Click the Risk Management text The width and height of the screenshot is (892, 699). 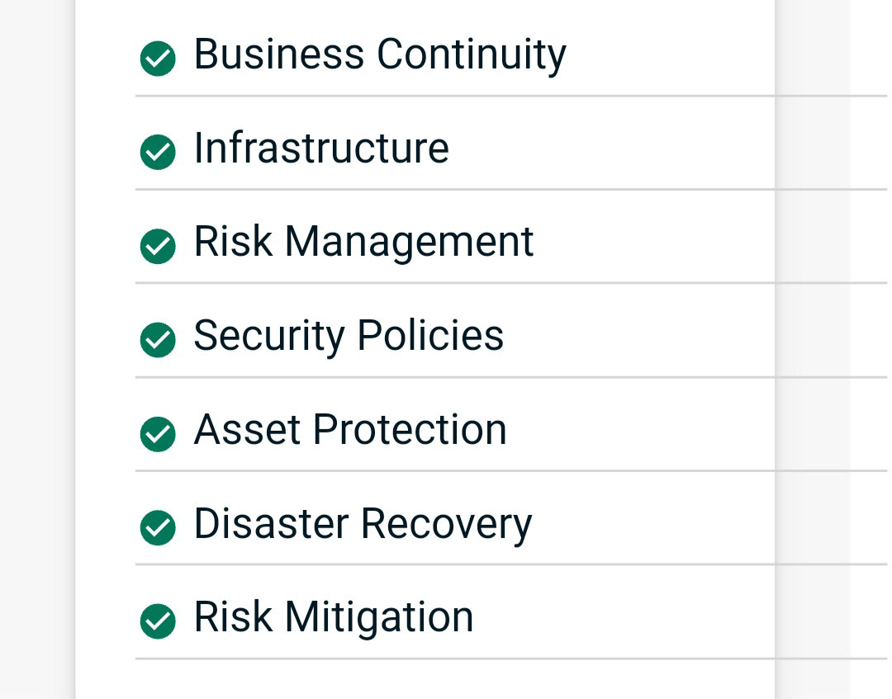[363, 243]
